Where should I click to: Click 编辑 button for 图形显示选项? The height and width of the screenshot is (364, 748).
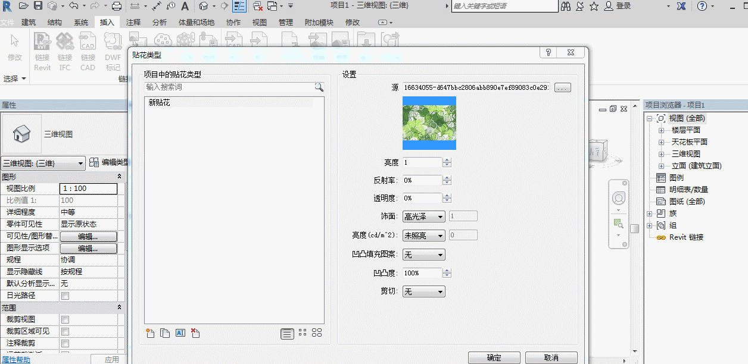[88, 248]
